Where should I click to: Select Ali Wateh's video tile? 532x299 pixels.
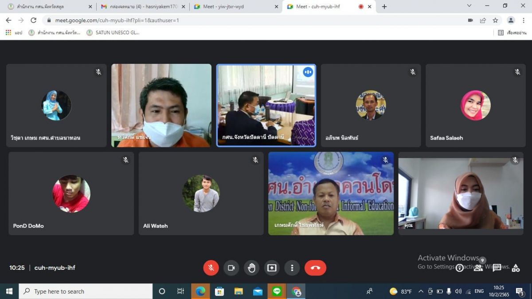click(201, 194)
